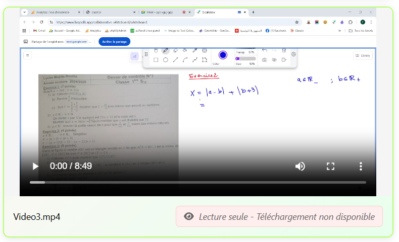Toggle the crossed-eye visibility icon
399x242 pixels.
pyautogui.click(x=274, y=60)
